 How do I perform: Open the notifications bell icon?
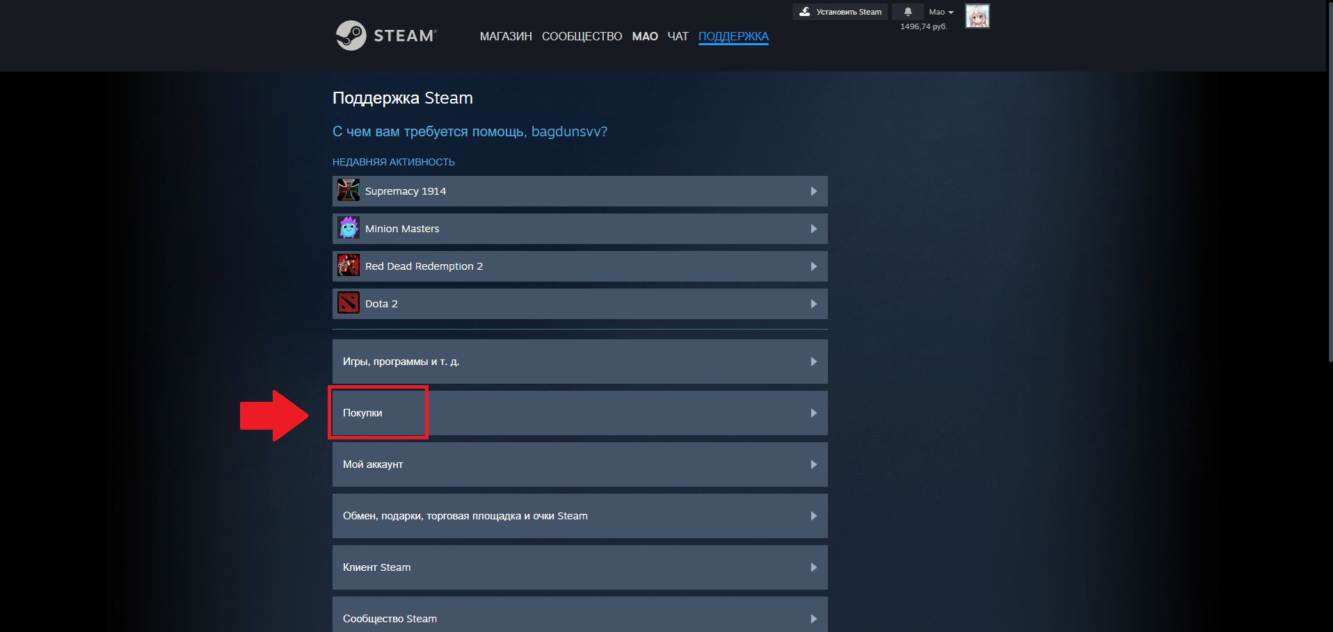[907, 12]
